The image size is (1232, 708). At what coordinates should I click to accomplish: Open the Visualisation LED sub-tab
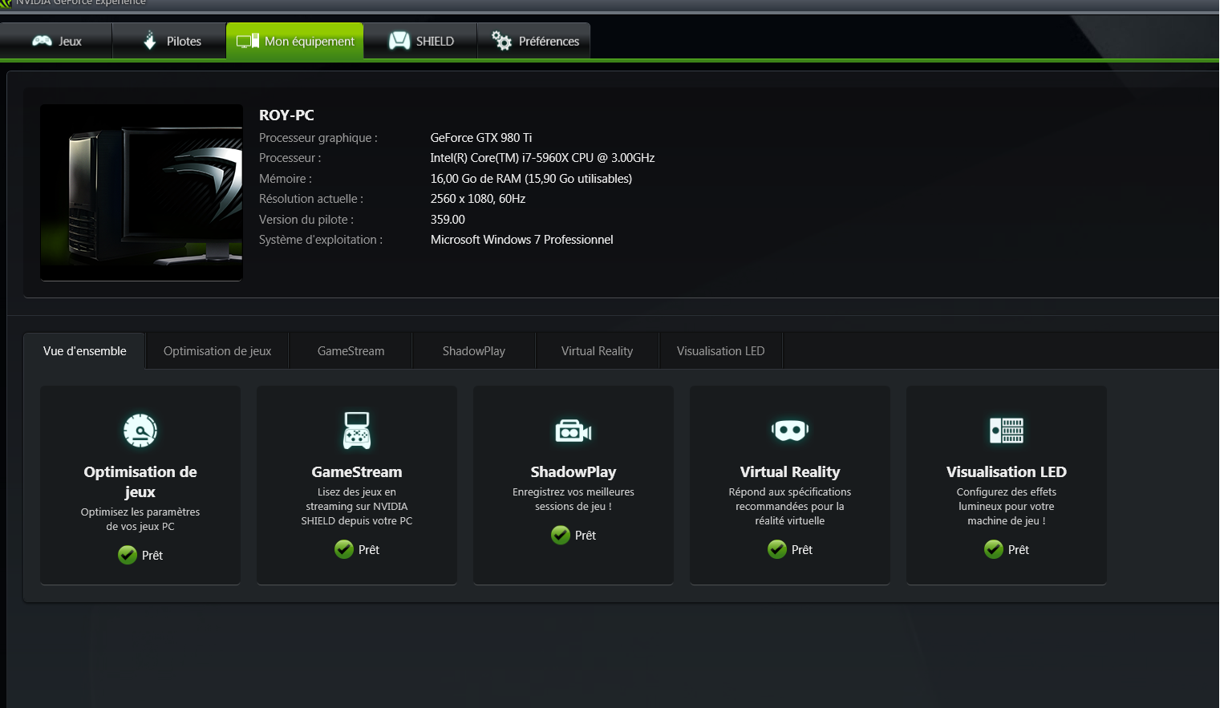[x=720, y=351]
